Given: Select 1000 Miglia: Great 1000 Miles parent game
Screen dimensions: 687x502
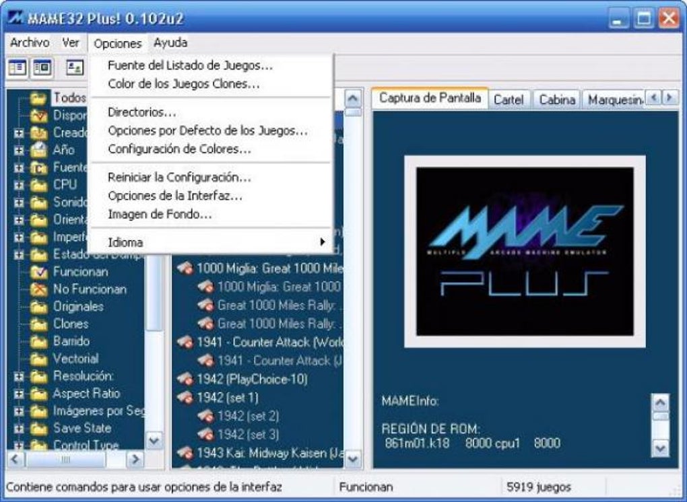Looking at the screenshot, I should click(x=270, y=268).
